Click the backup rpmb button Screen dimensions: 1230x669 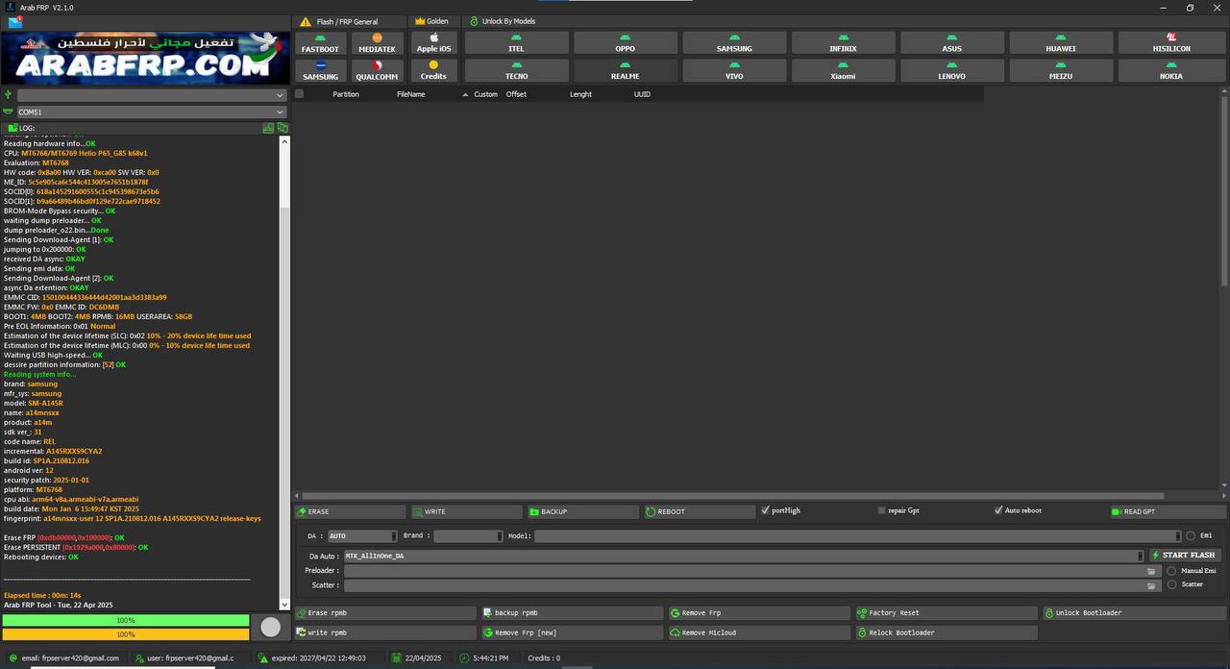(572, 613)
